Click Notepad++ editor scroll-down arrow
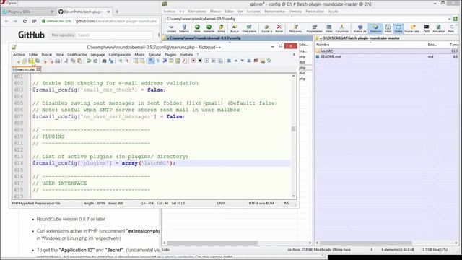Image resolution: width=462 pixels, height=260 pixels. coord(294,196)
